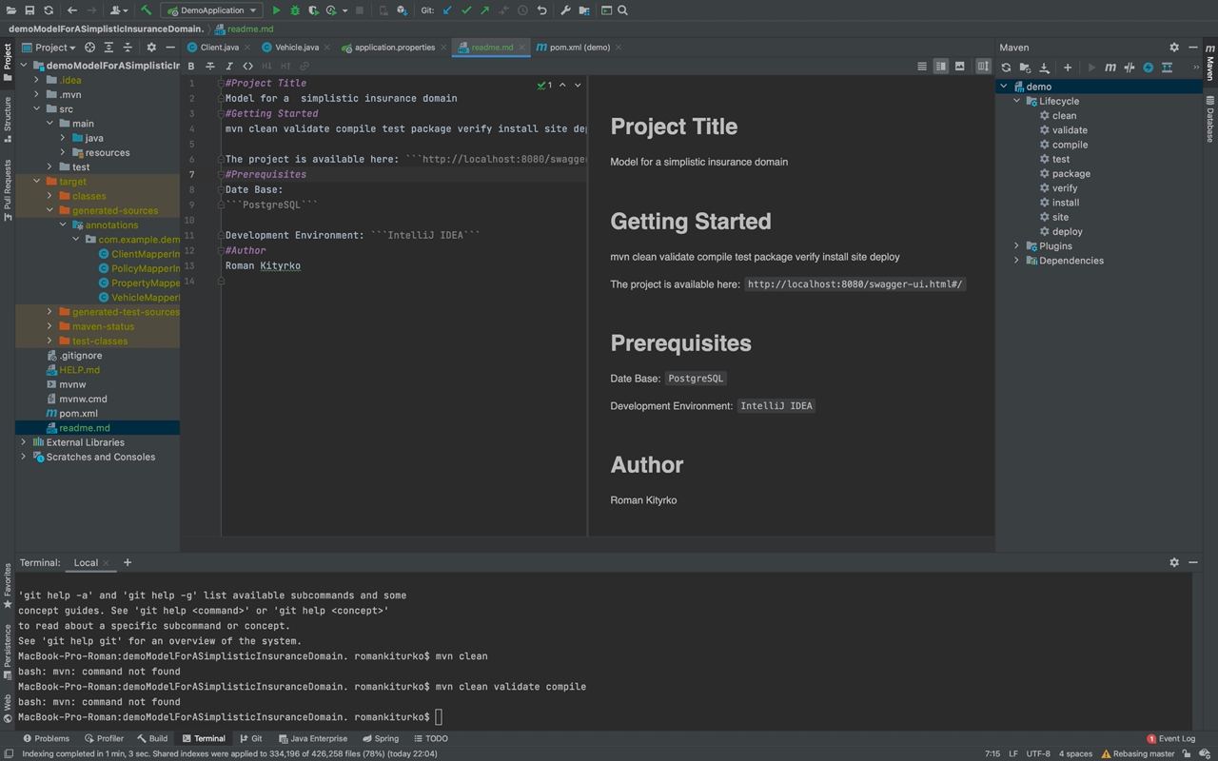Toggle bold markdown formatting
Screen dimensions: 1218x761
pos(191,66)
